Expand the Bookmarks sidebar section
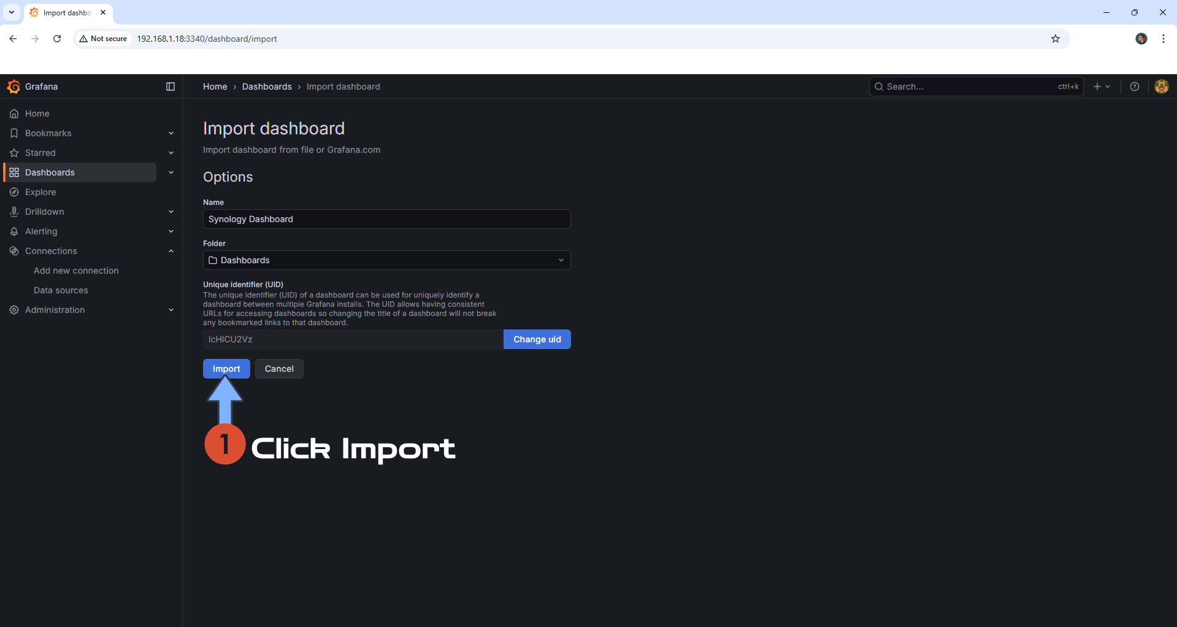Viewport: 1177px width, 627px height. coord(171,133)
